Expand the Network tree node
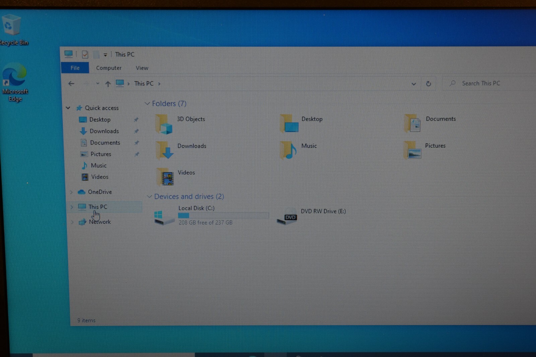The height and width of the screenshot is (357, 536). (72, 222)
